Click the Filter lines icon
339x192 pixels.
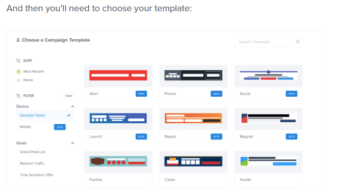tap(18, 96)
